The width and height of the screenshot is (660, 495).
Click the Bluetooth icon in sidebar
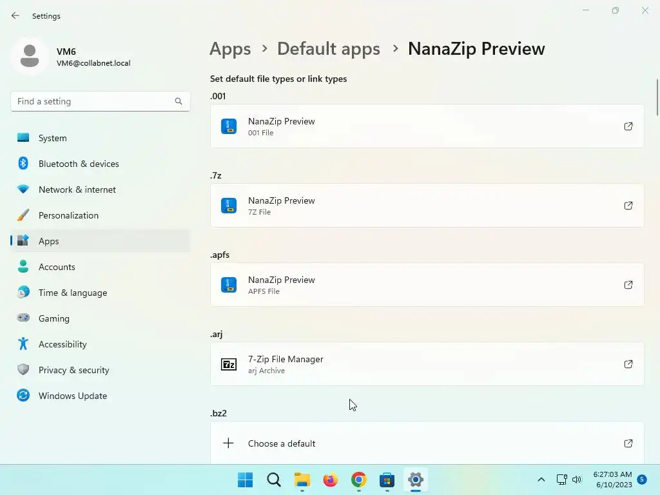click(x=23, y=163)
